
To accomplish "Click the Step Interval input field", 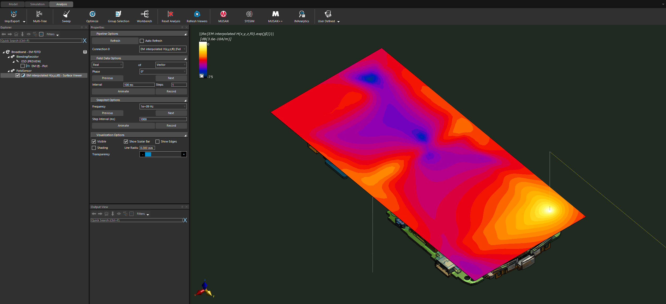I will point(163,119).
